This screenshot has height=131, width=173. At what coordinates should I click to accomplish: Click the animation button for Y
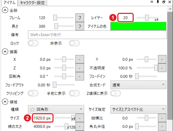[162, 59]
